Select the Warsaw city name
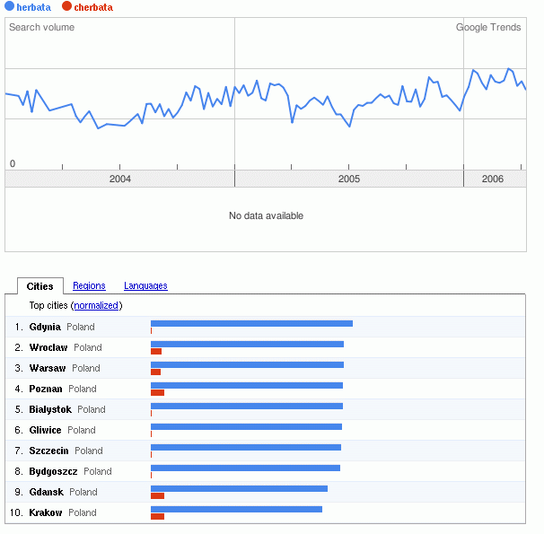 click(x=48, y=369)
